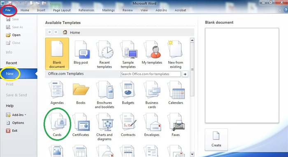Select Recent in the backstage menu
The width and height of the screenshot is (288, 157).
click(12, 63)
